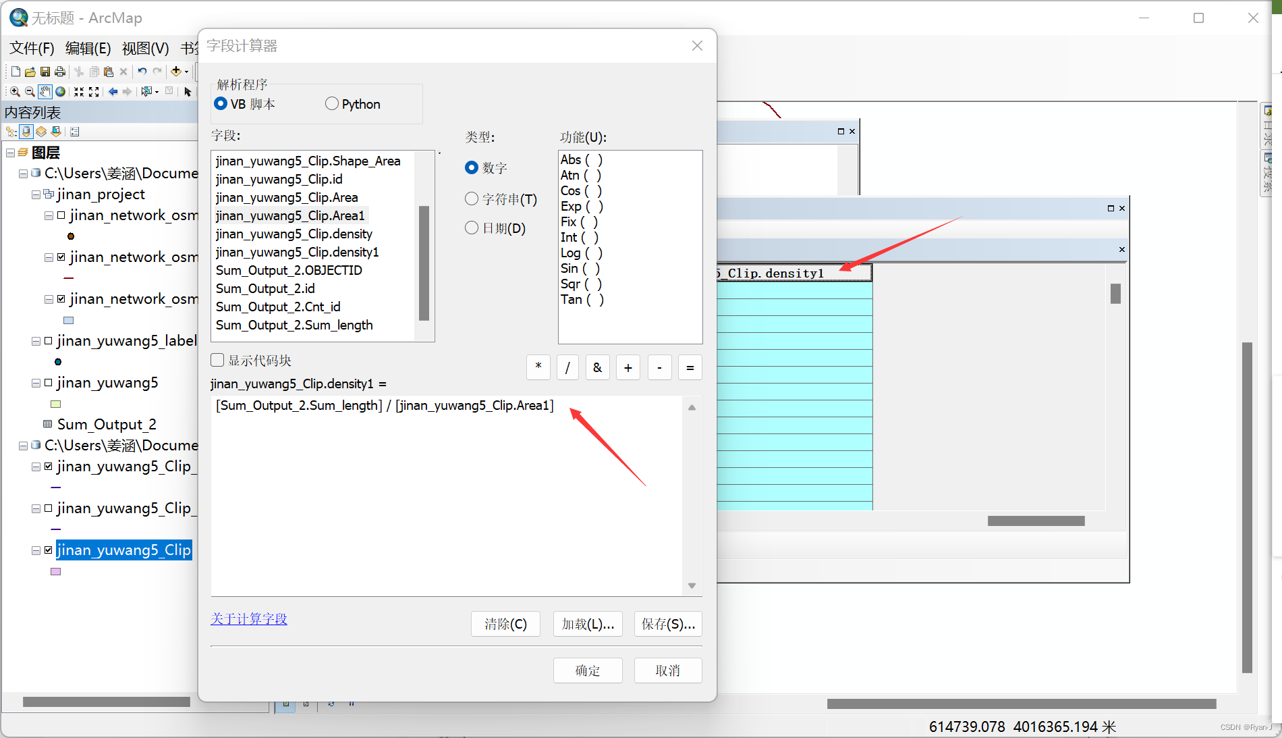Collapse the jinan_project group node
Viewport: 1282px width, 738px height.
click(36, 195)
